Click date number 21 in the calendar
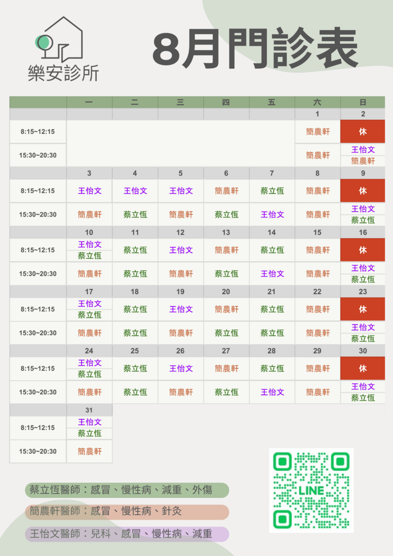The height and width of the screenshot is (556, 393). (x=272, y=291)
